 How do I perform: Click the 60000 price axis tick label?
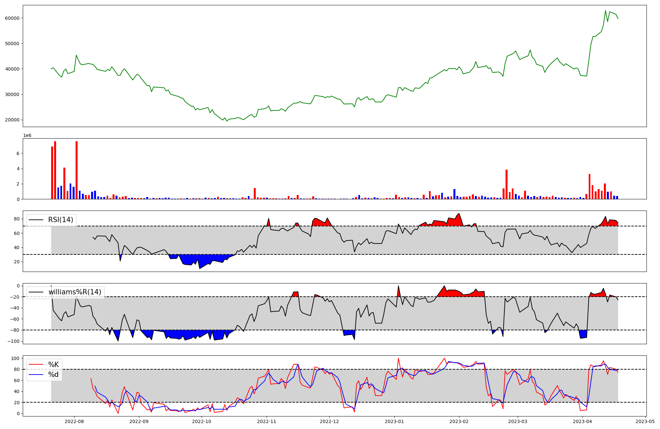click(x=13, y=18)
